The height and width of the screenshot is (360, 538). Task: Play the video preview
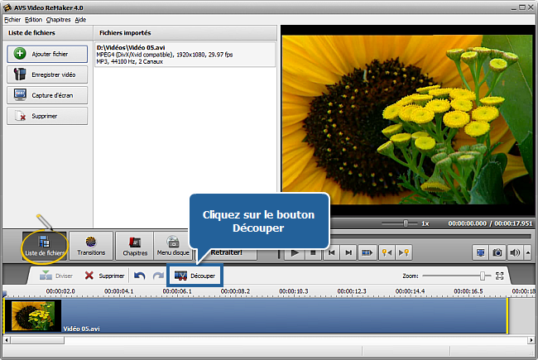tap(294, 252)
